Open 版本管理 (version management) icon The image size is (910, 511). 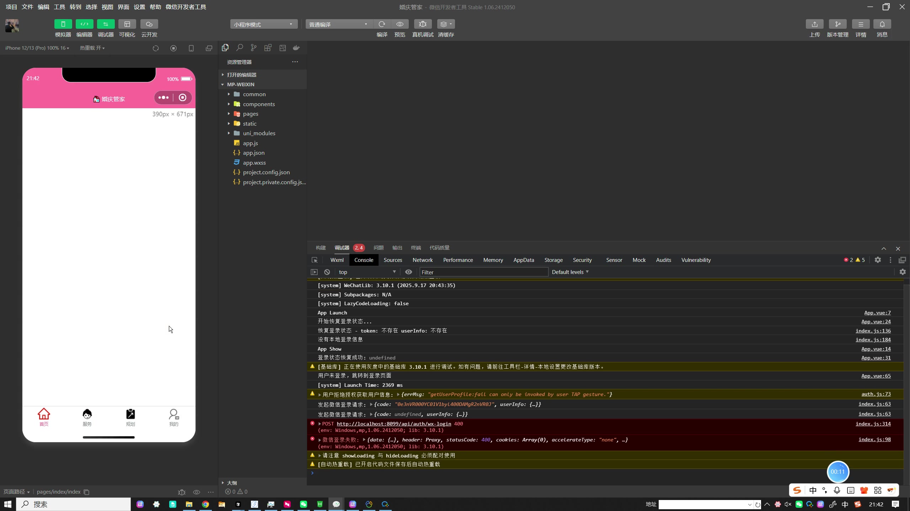click(x=837, y=24)
